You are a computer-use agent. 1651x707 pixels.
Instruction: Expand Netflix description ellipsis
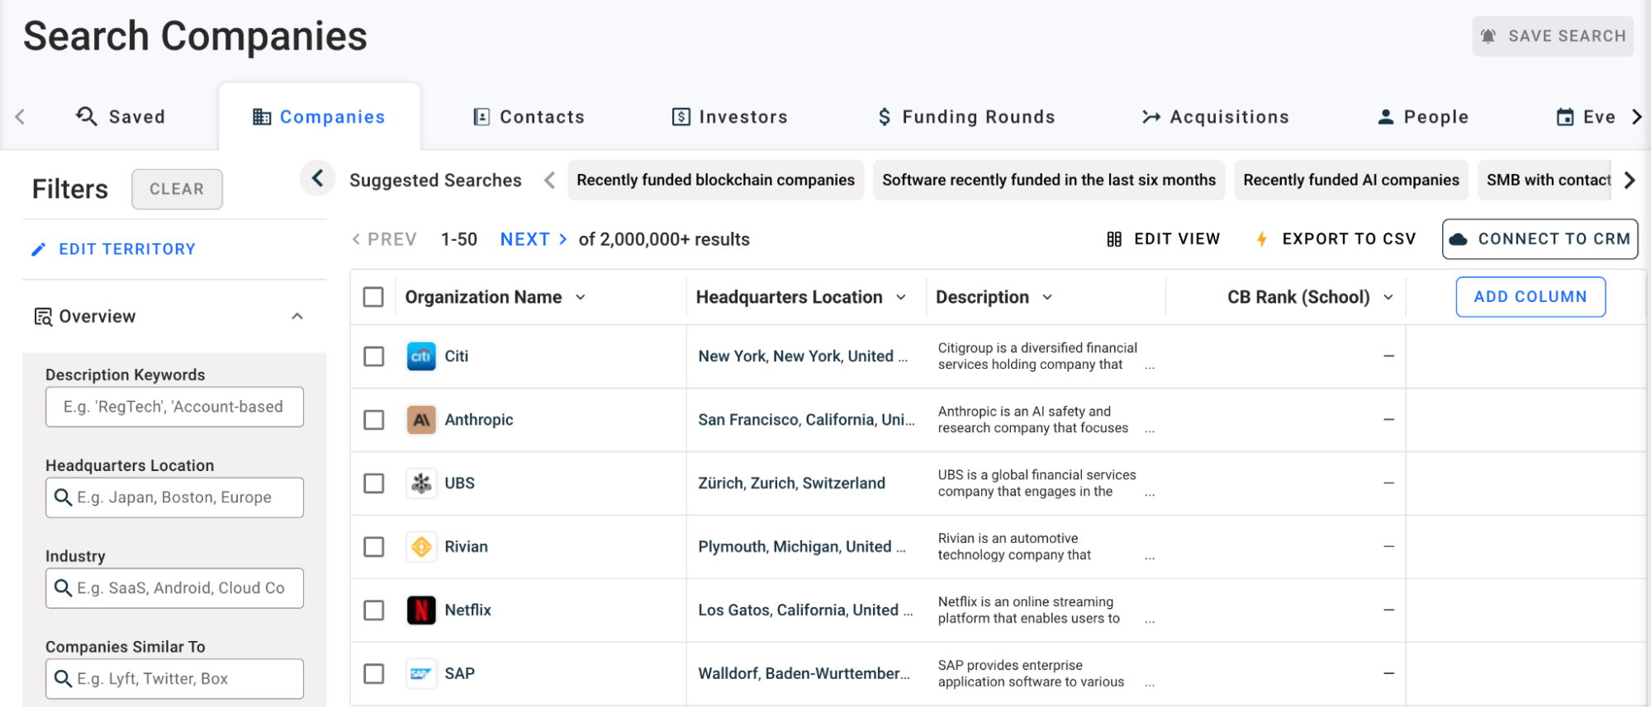coord(1150,620)
